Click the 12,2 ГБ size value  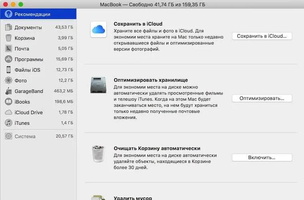click(66, 80)
